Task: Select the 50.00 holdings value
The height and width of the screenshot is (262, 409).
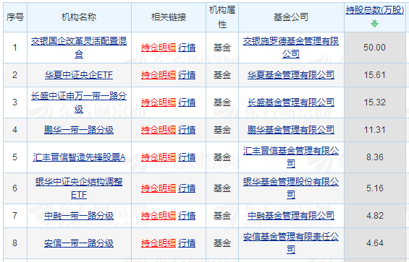Action: pyautogui.click(x=374, y=48)
